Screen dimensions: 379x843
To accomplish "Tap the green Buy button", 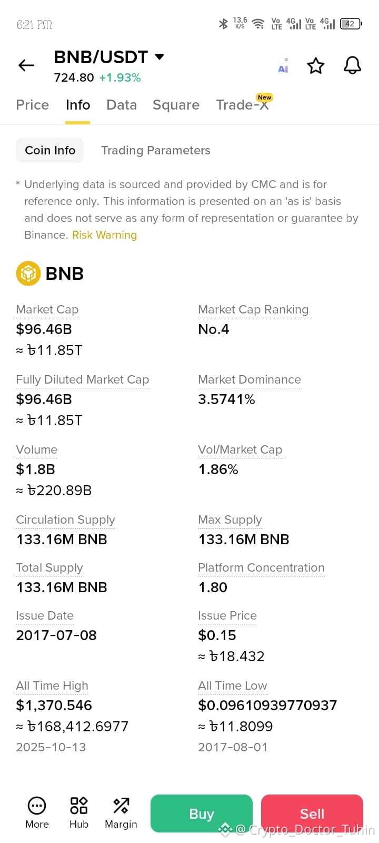I will tap(202, 813).
